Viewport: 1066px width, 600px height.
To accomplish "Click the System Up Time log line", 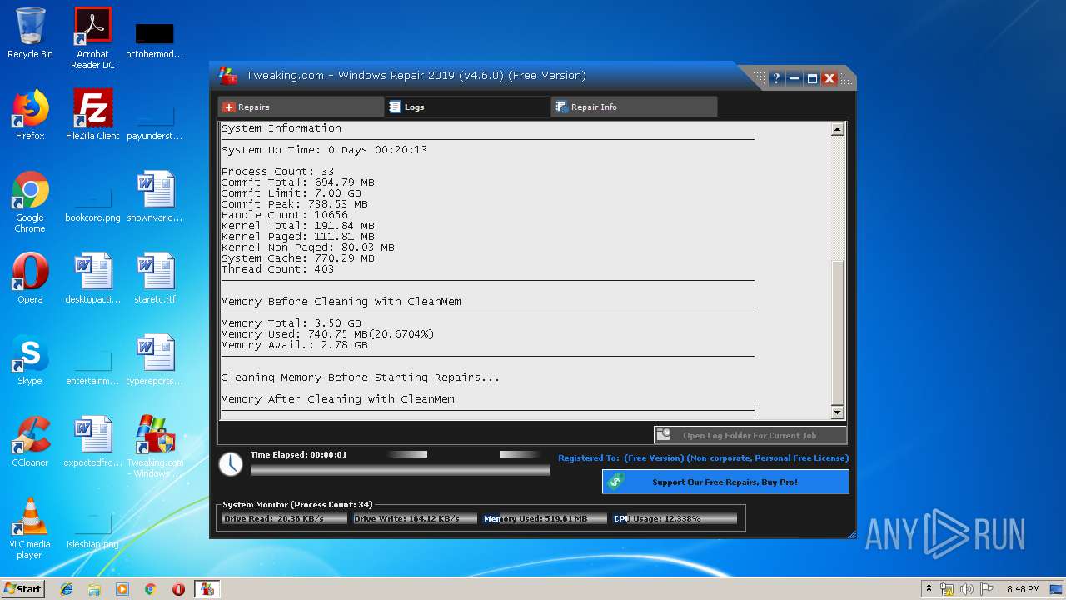I will pos(324,150).
